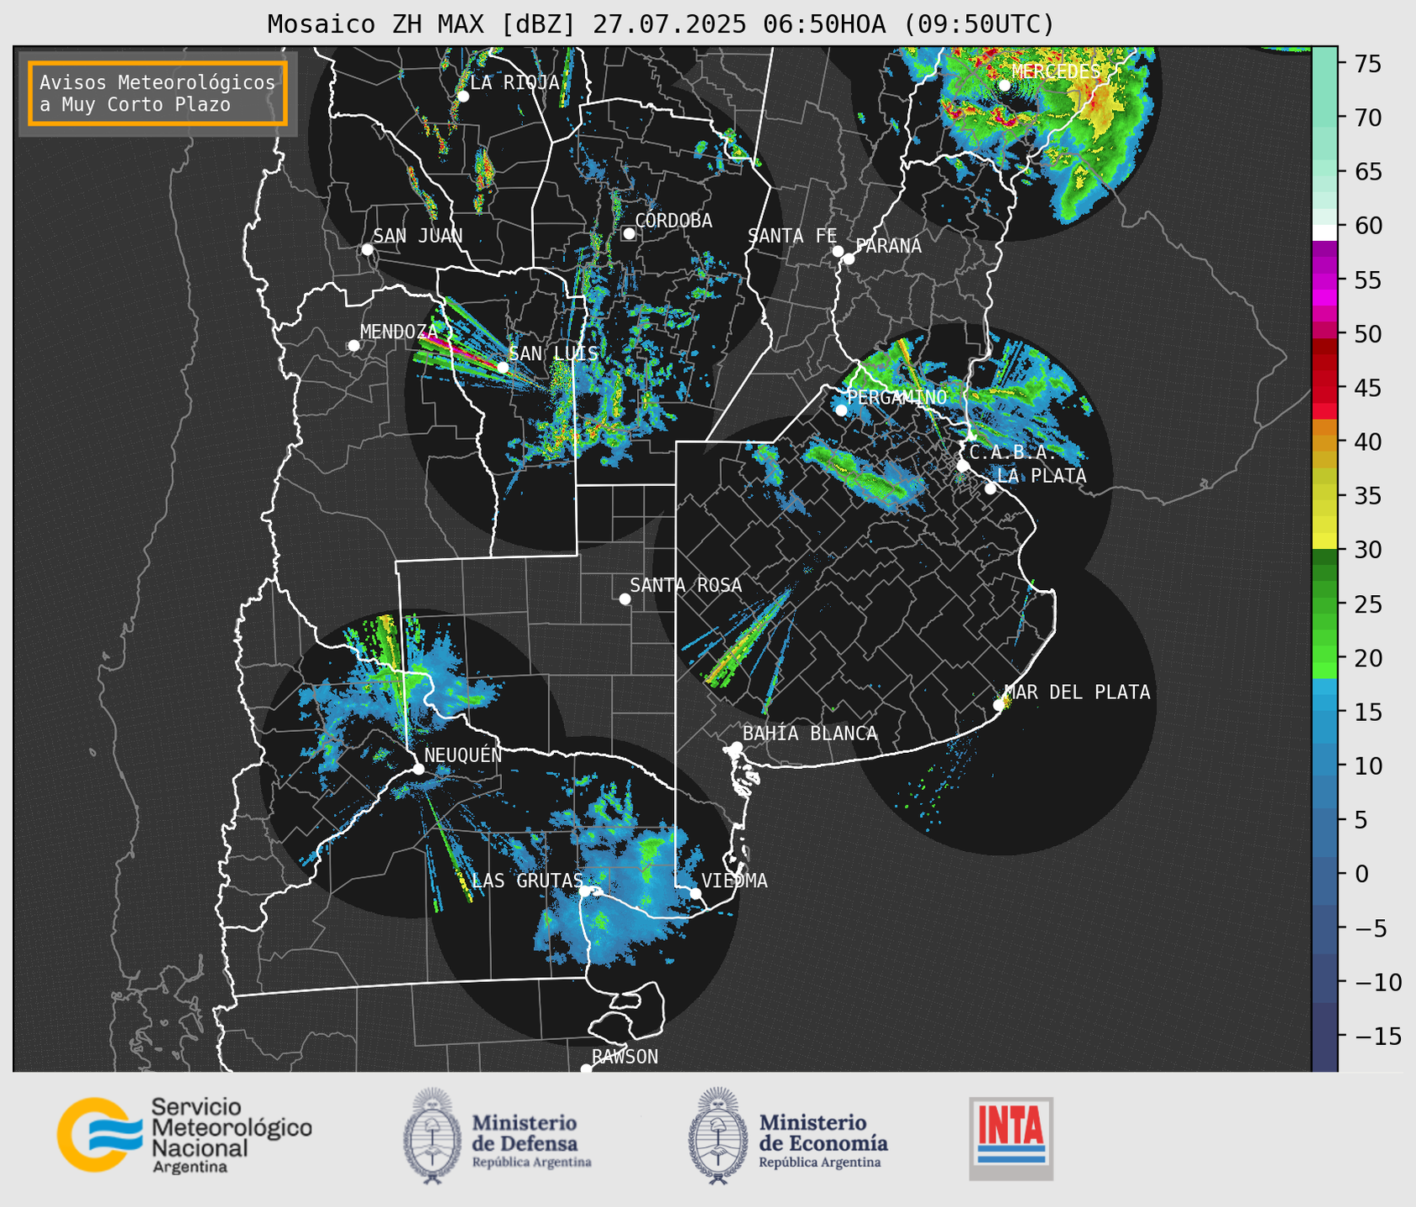Click the Paraná city marker dot
Image resolution: width=1416 pixels, height=1207 pixels.
pos(849,259)
